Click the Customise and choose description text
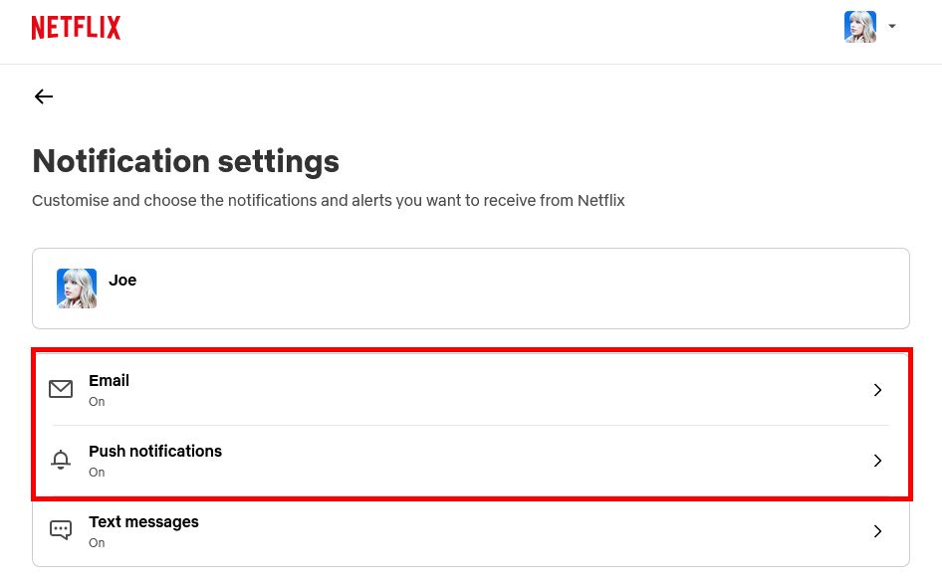Image resolution: width=942 pixels, height=580 pixels. [x=328, y=201]
